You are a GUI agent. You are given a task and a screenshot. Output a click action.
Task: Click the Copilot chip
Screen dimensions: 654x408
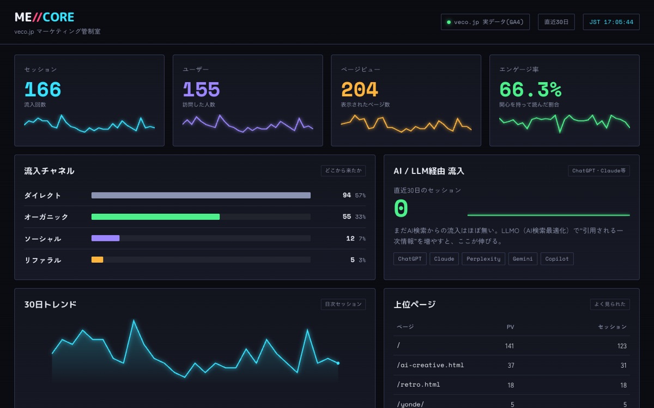coord(557,259)
